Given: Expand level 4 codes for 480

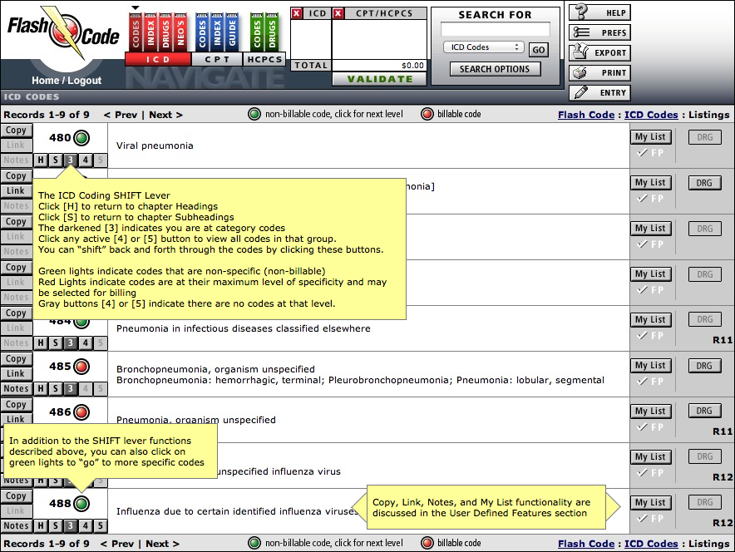Looking at the screenshot, I should (x=86, y=160).
